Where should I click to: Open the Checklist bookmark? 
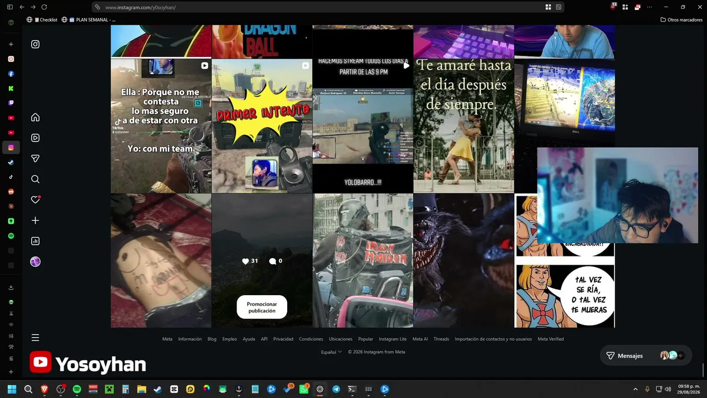pyautogui.click(x=42, y=20)
